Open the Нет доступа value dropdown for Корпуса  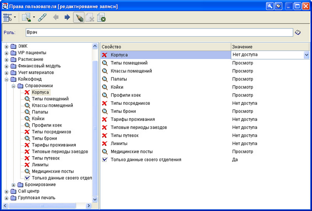coord(306,55)
